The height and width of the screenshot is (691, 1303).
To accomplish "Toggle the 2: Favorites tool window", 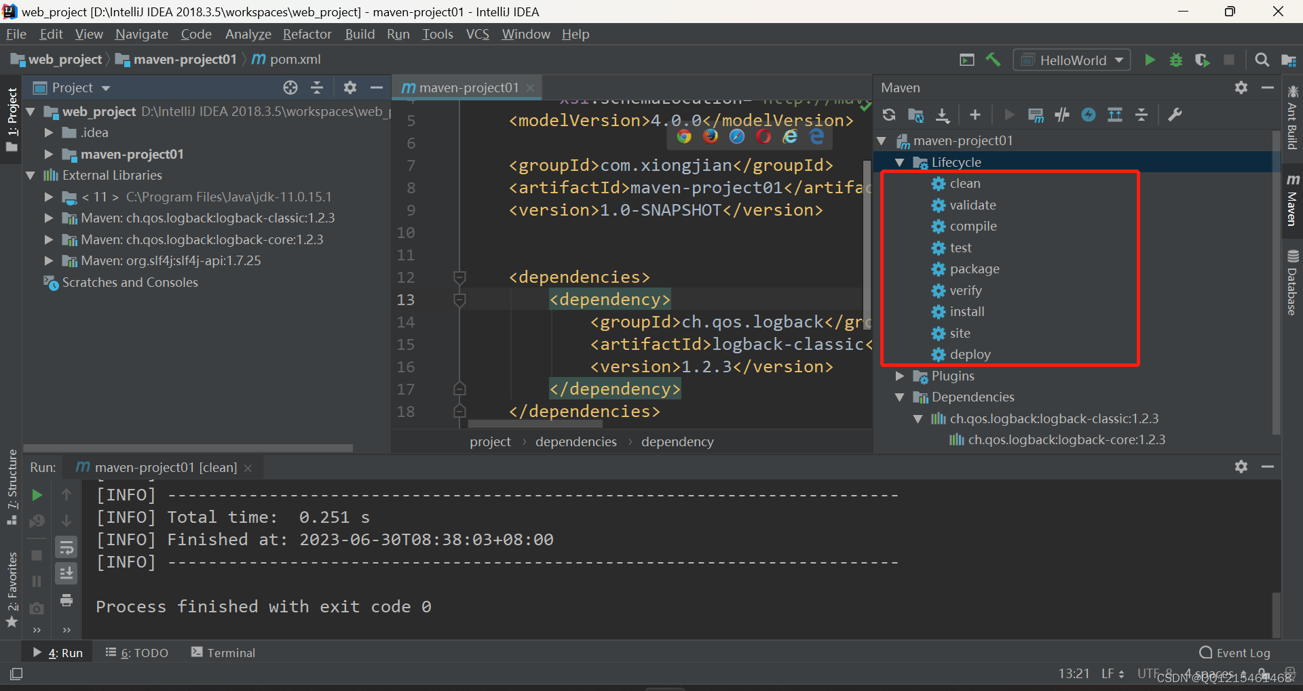I will tap(12, 590).
